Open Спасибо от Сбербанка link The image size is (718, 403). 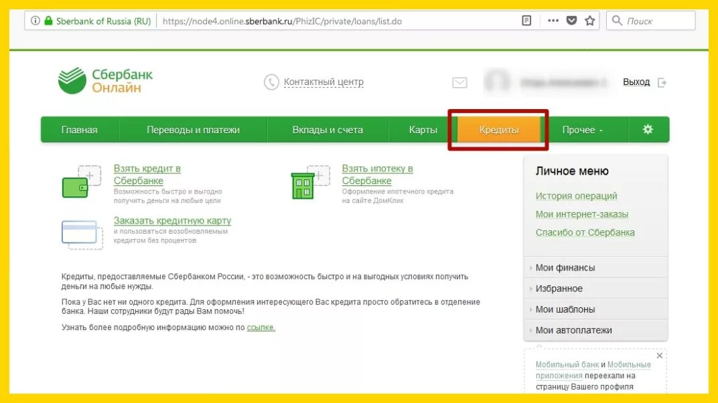pos(585,232)
